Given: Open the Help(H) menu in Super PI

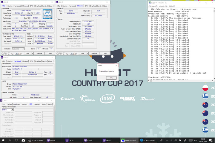Looking at the screenshot, I should click(172, 6).
